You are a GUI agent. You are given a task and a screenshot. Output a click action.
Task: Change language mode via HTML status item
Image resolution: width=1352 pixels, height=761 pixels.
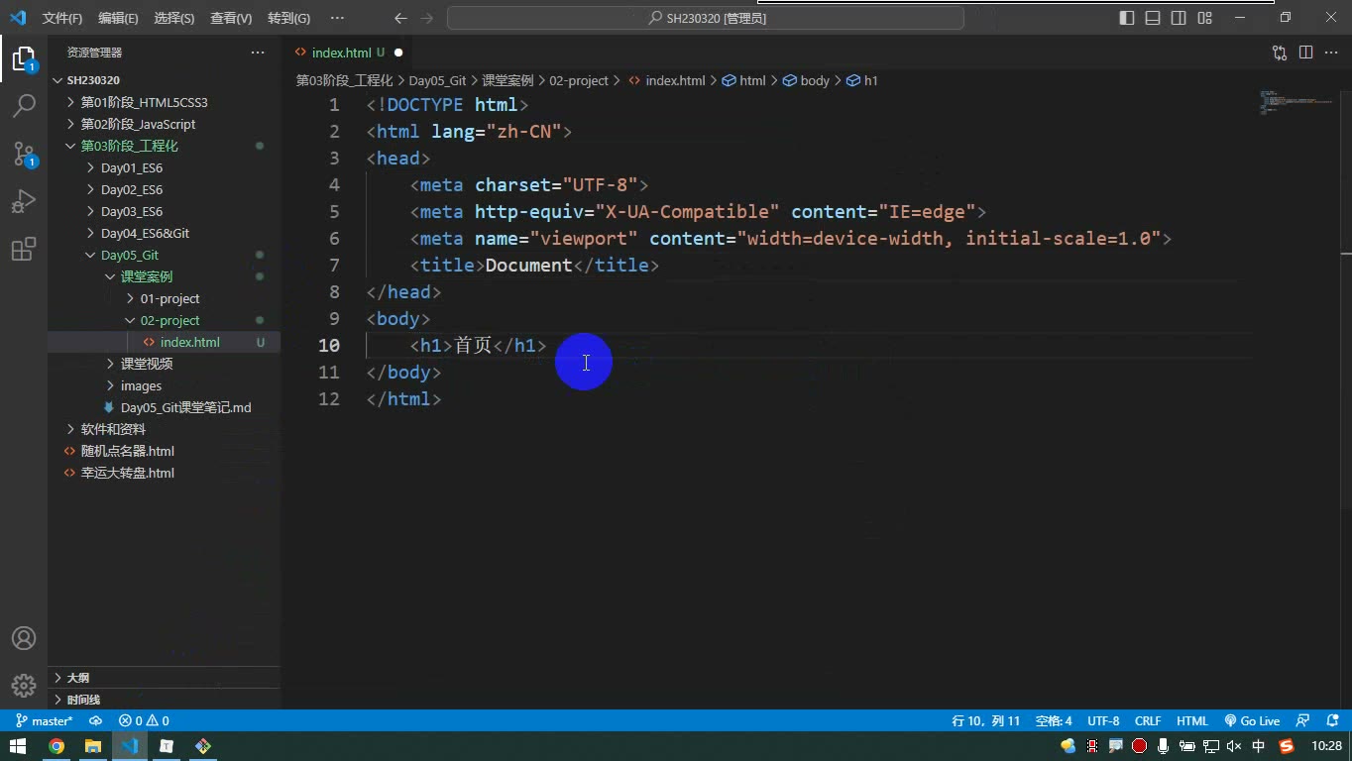1192,721
